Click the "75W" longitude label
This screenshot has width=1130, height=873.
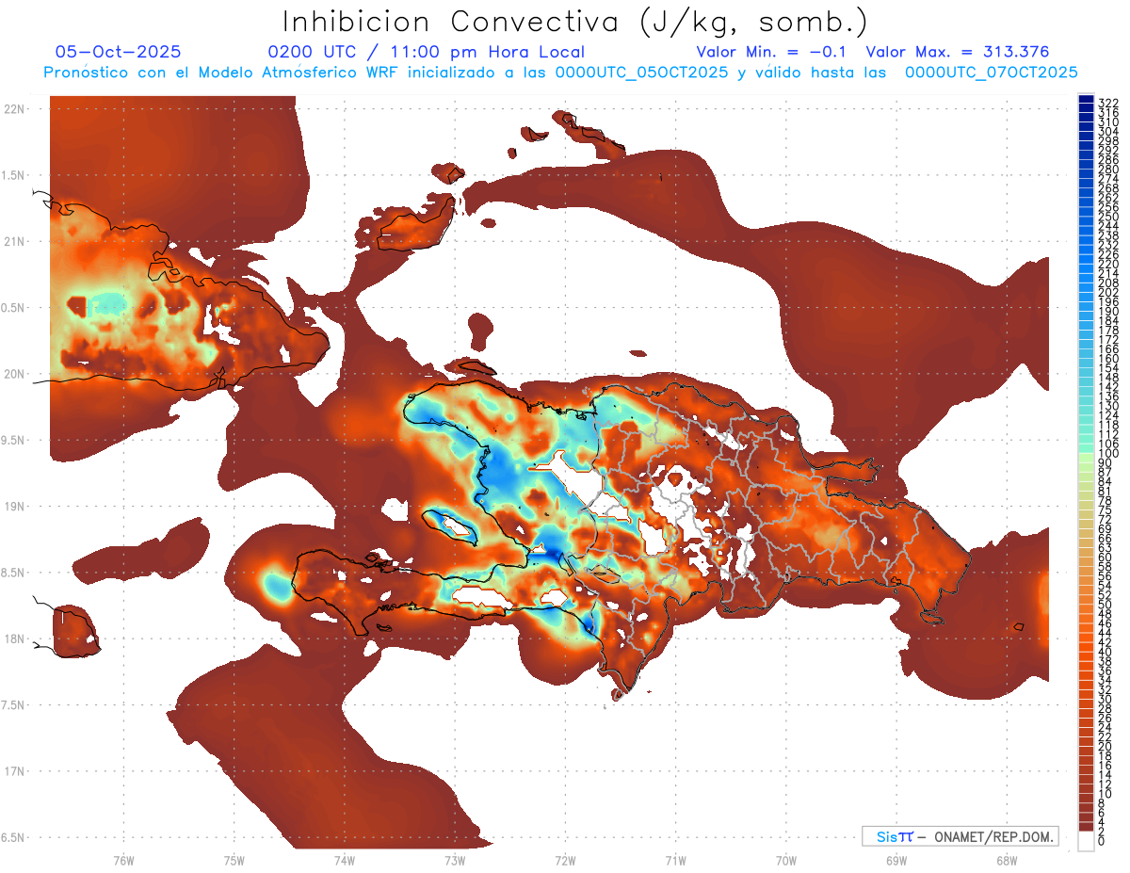(x=234, y=860)
